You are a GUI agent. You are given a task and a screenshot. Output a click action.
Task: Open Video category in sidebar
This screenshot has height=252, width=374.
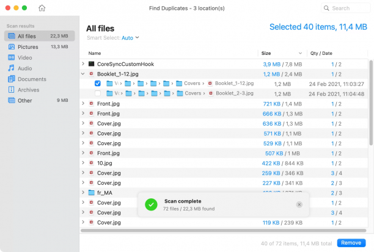[39, 57]
